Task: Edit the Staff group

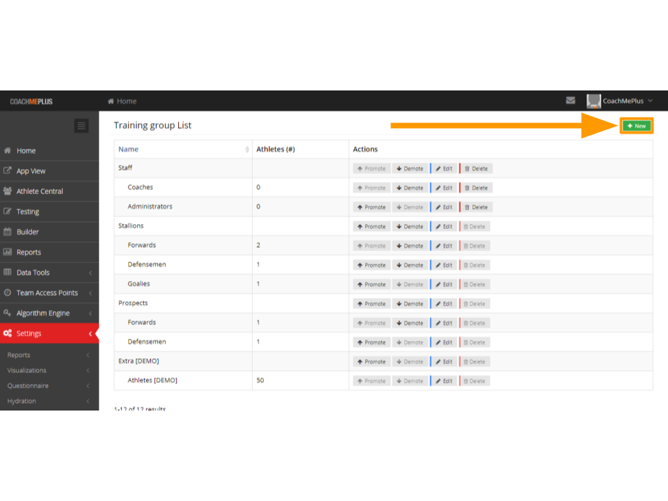Action: 444,168
